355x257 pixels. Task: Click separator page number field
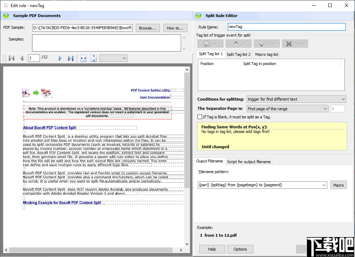338,109
